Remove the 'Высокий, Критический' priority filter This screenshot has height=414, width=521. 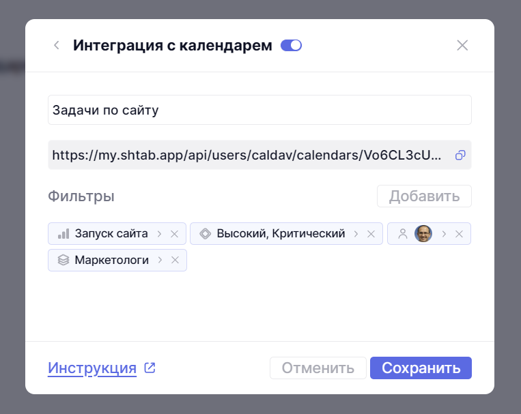(x=371, y=234)
